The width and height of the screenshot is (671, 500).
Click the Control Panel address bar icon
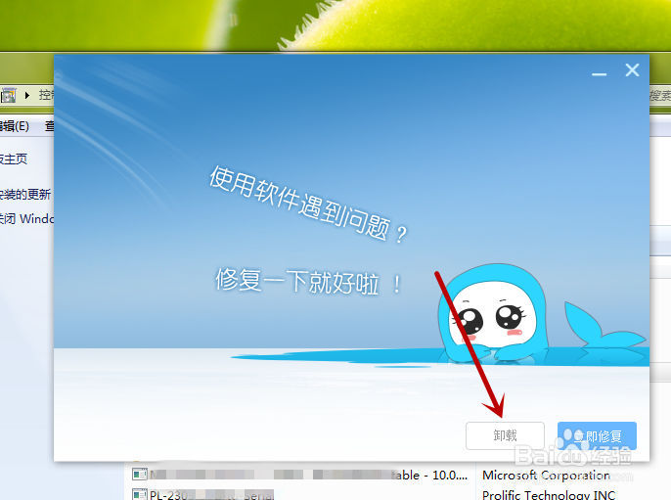(x=8, y=95)
